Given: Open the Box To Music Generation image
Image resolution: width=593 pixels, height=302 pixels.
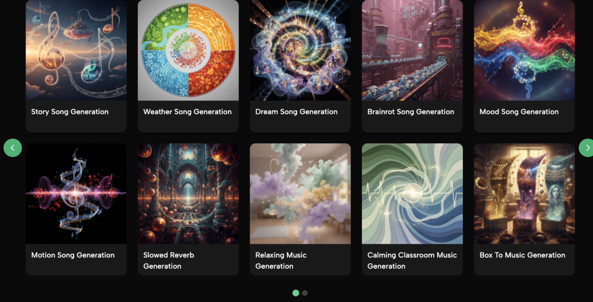Looking at the screenshot, I should (524, 193).
